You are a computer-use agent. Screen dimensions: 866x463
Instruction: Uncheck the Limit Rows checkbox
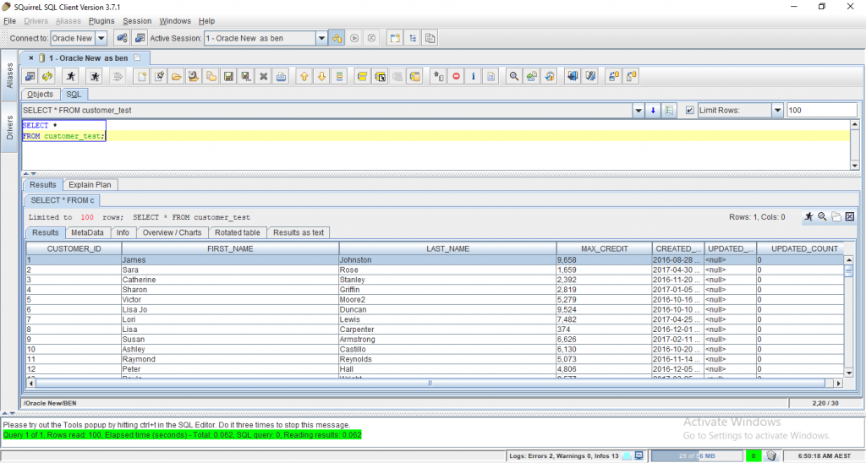(x=689, y=111)
